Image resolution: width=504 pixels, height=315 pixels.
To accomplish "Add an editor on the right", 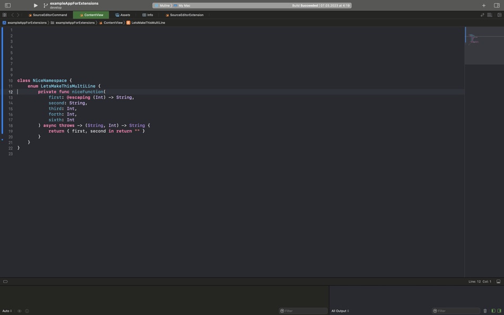I will click(499, 15).
